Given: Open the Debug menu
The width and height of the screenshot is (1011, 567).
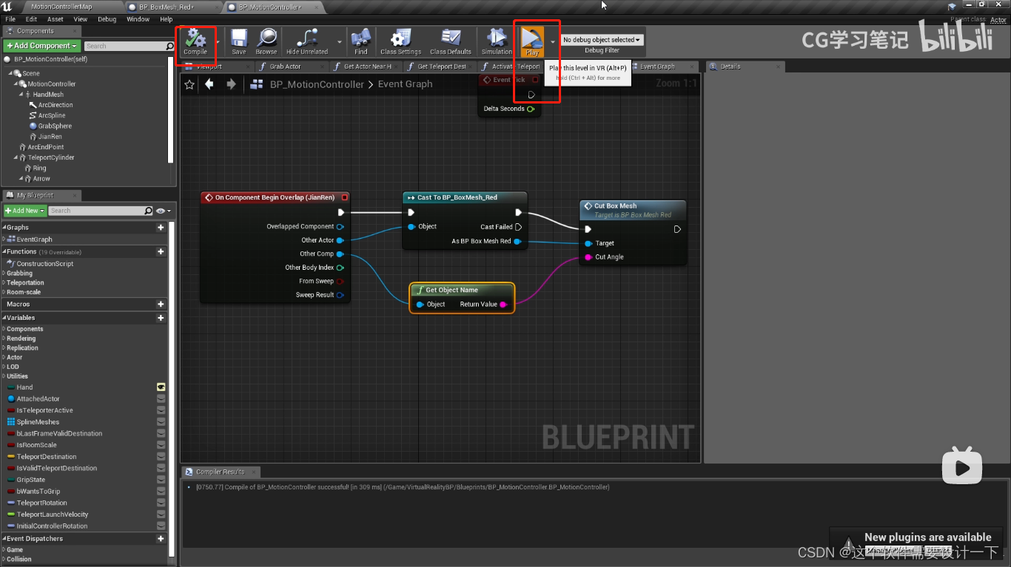Looking at the screenshot, I should coord(107,19).
